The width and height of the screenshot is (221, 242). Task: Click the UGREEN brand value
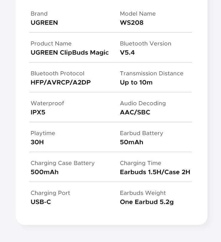pos(44,23)
